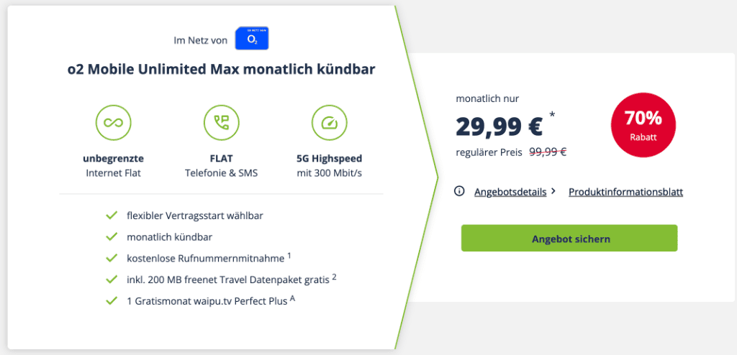This screenshot has height=355, width=737.
Task: Click the info circle icon beside Angebotsdetails
Action: click(459, 191)
